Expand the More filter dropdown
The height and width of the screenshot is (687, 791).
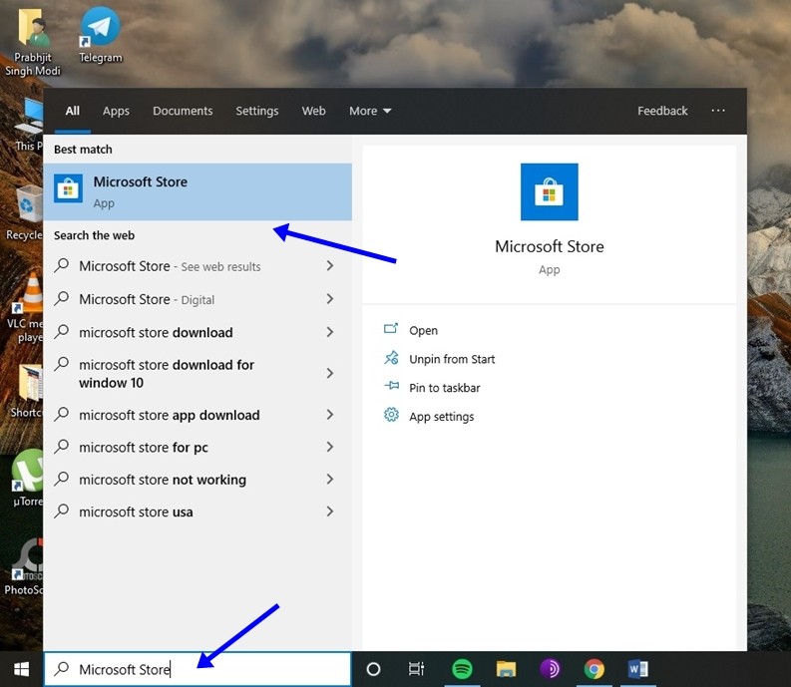[370, 111]
